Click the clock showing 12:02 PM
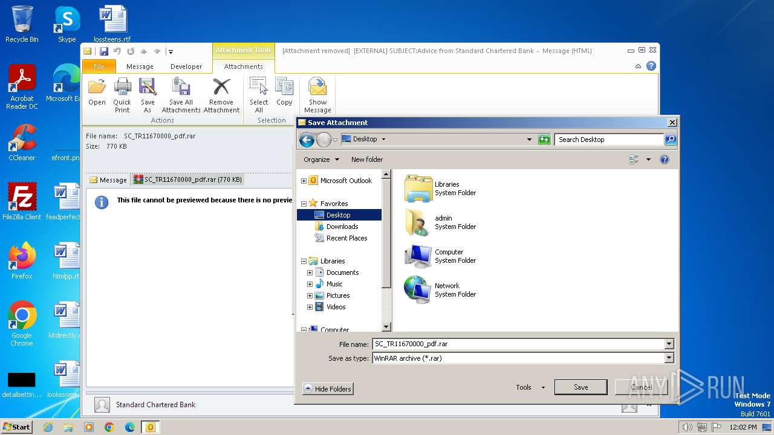This screenshot has width=774, height=435. click(x=743, y=427)
